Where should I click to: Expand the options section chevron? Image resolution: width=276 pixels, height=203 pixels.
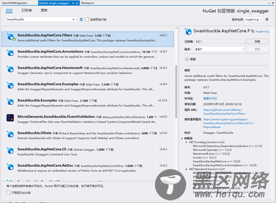[187, 59]
